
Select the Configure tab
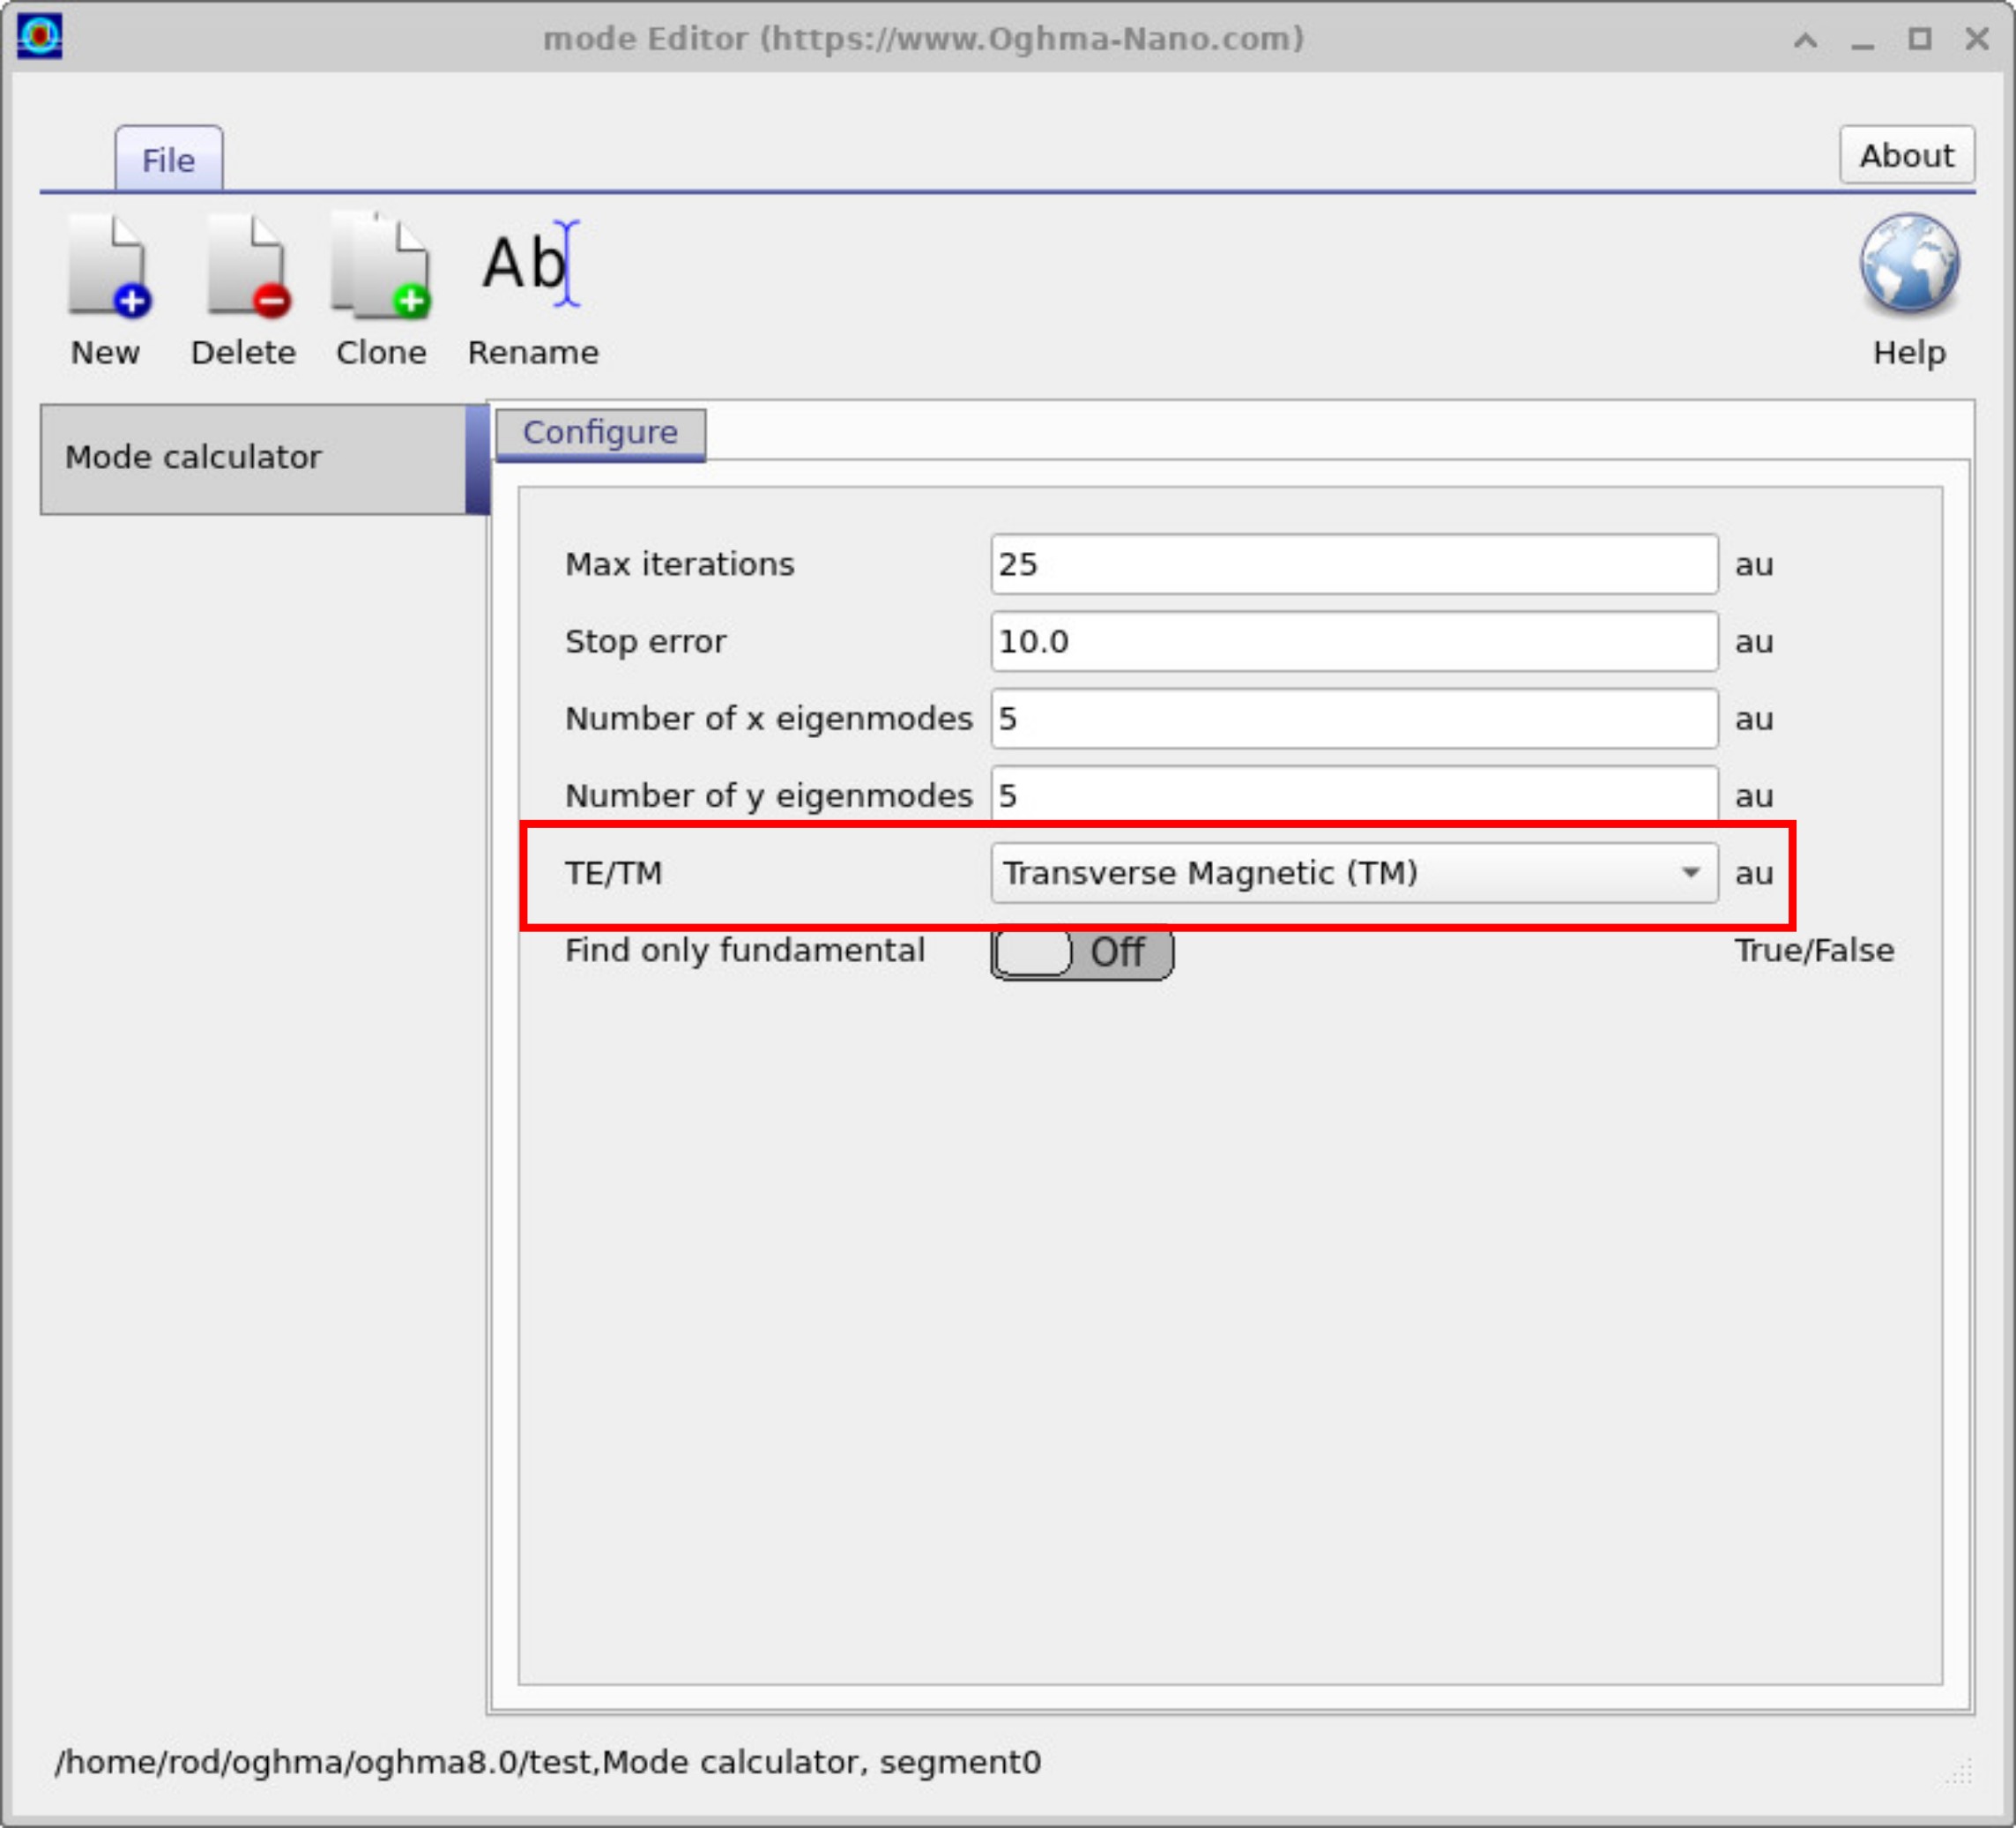600,433
